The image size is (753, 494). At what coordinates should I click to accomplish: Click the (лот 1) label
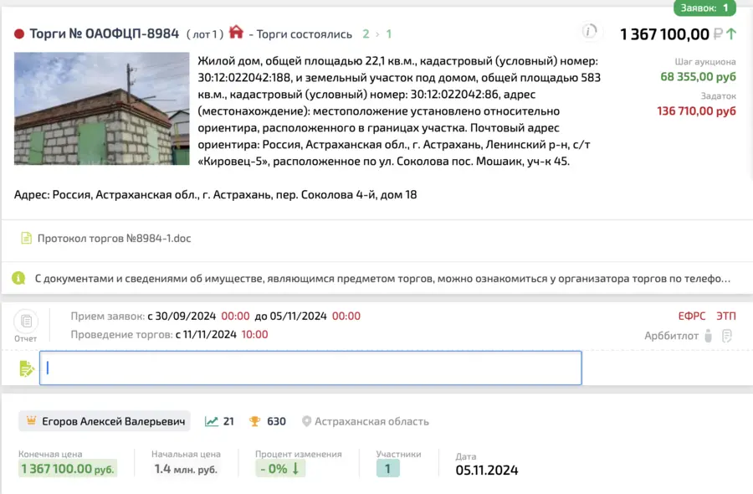tap(205, 34)
